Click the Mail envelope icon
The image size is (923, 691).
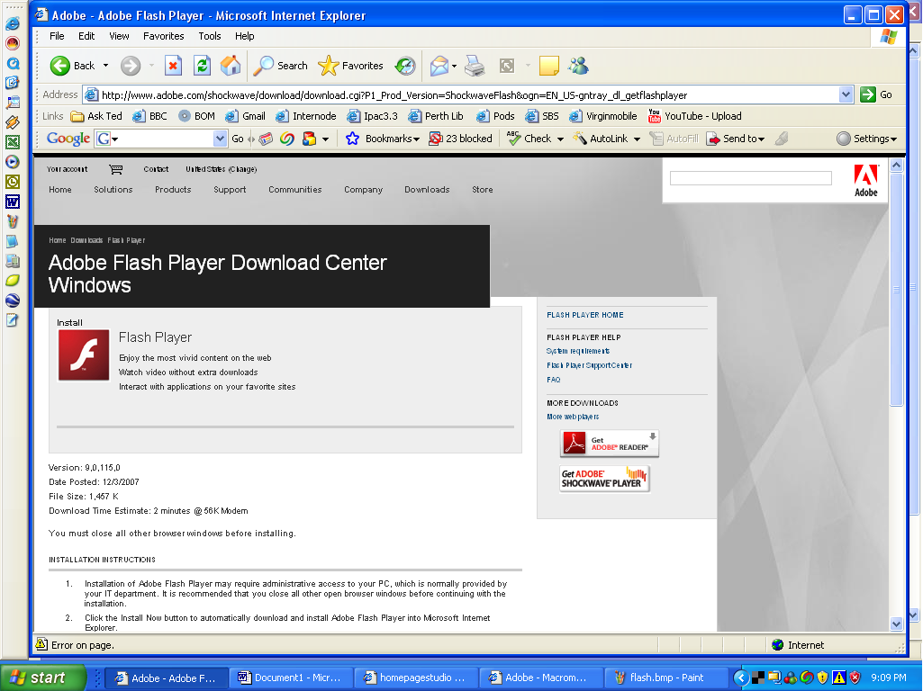(x=439, y=66)
